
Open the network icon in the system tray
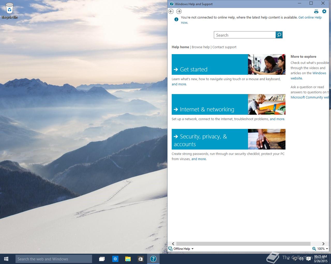tap(295, 259)
